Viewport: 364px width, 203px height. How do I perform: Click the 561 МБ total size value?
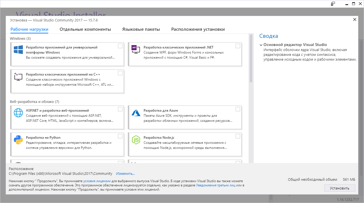click(349, 180)
